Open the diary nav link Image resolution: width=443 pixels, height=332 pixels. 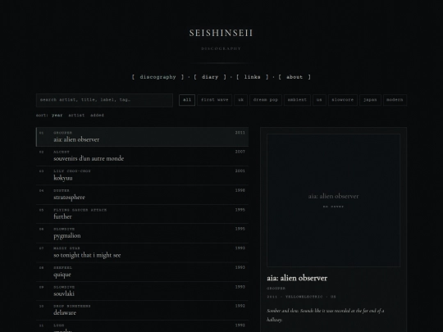click(210, 77)
